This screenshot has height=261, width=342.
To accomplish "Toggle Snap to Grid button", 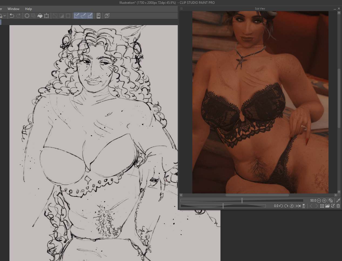I will pos(90,16).
